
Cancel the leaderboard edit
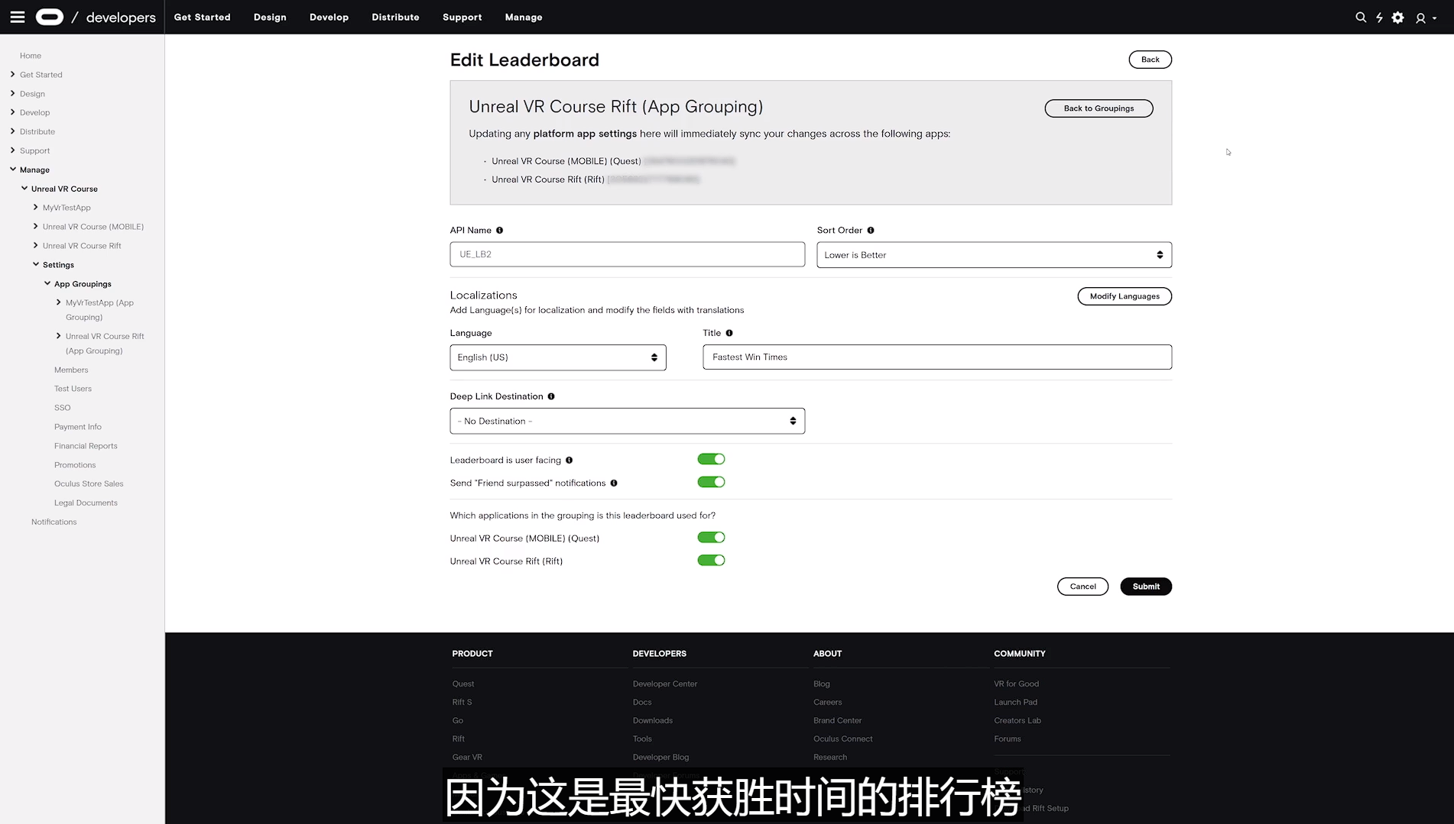click(x=1082, y=586)
